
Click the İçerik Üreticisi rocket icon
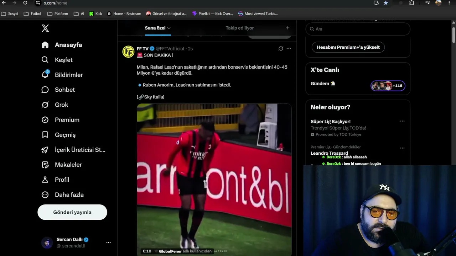(x=45, y=150)
